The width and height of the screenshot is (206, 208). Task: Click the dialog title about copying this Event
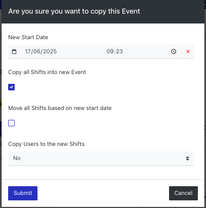coord(74,11)
